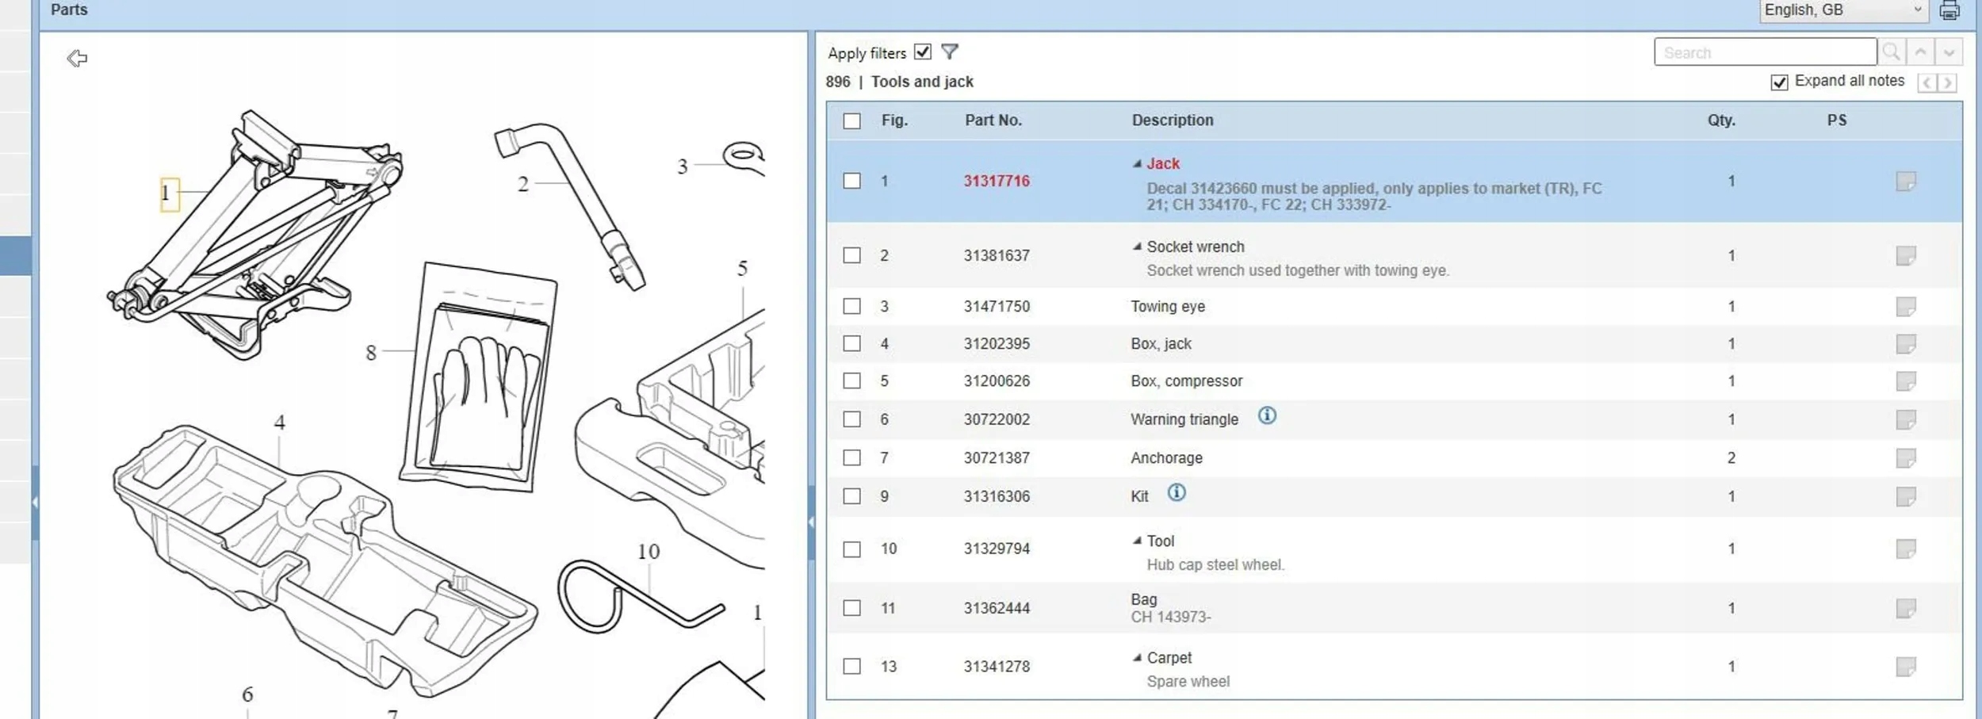
Task: Collapse the Jack note triangle
Action: 1137,163
